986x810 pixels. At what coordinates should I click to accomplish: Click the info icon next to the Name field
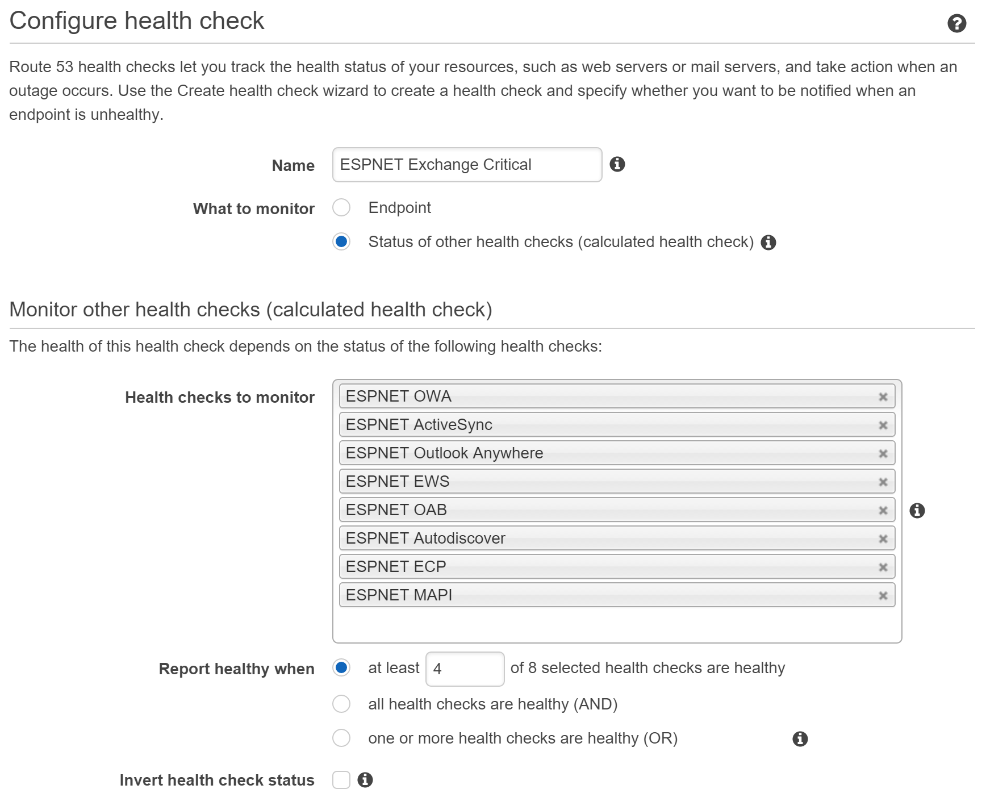[x=619, y=165]
